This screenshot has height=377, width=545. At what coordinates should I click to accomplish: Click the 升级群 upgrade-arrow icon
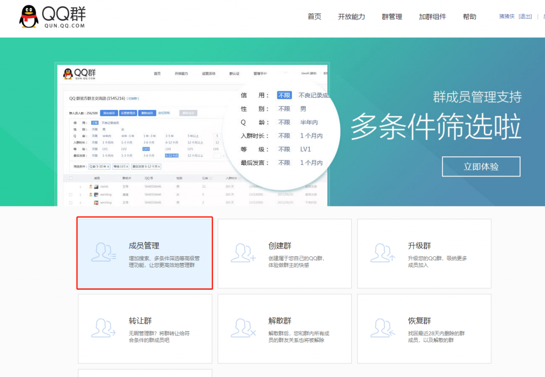click(x=383, y=253)
